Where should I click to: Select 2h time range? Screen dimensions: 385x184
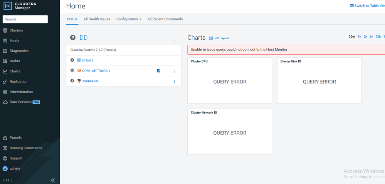(x=365, y=37)
